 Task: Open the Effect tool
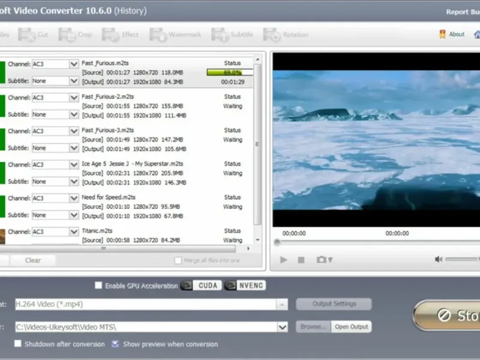[120, 35]
